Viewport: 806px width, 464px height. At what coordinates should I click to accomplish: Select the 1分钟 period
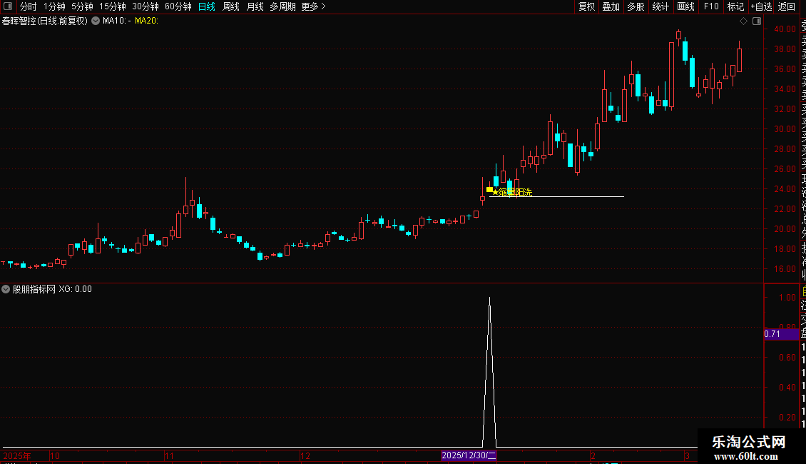54,6
